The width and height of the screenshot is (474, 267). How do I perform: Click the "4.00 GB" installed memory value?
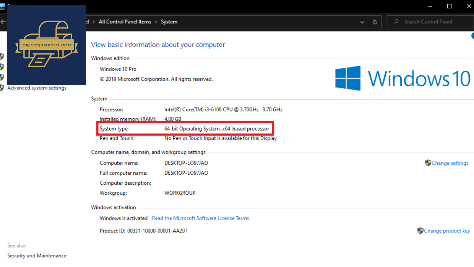pos(173,119)
